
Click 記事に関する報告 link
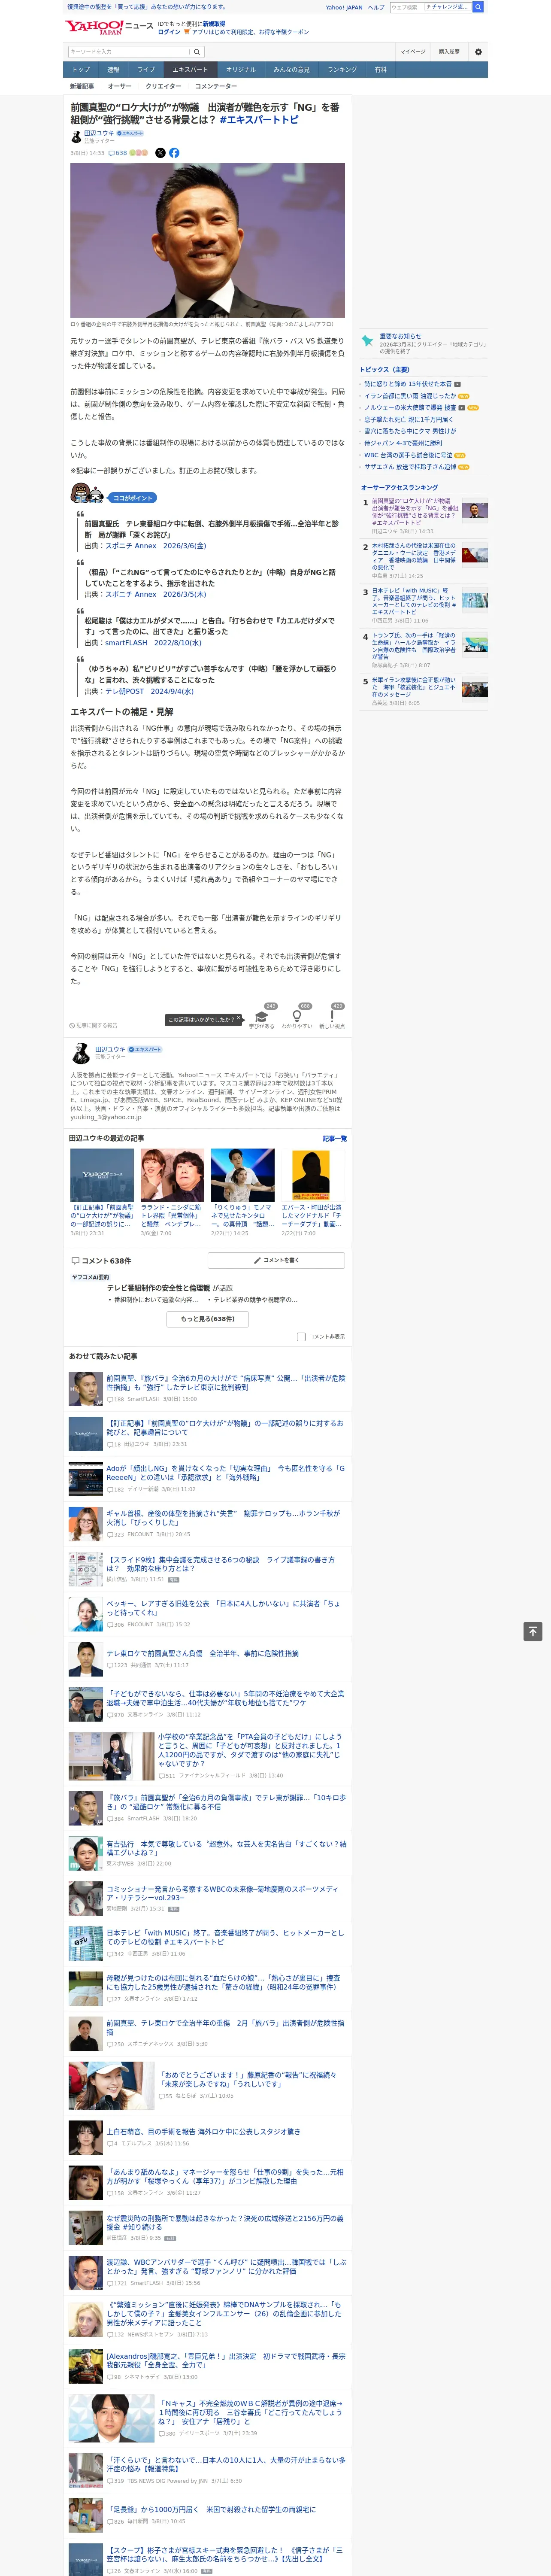coord(94,1025)
